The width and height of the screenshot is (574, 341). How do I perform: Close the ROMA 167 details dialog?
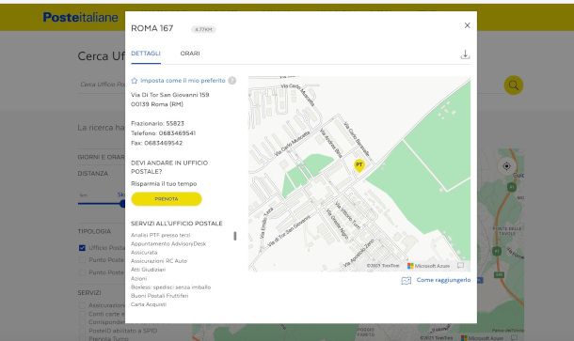(467, 25)
